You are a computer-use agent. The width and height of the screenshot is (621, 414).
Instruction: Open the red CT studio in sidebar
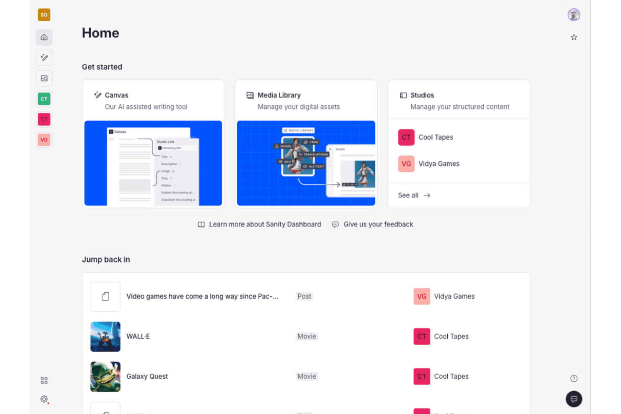(x=44, y=120)
